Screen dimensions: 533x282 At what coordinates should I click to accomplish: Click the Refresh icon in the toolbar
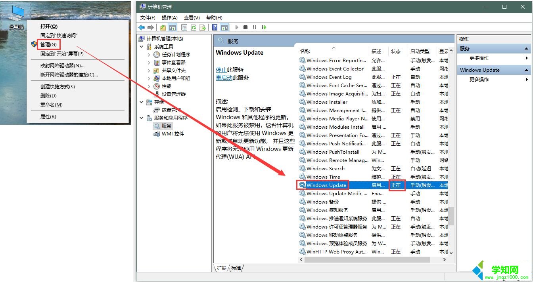click(193, 27)
